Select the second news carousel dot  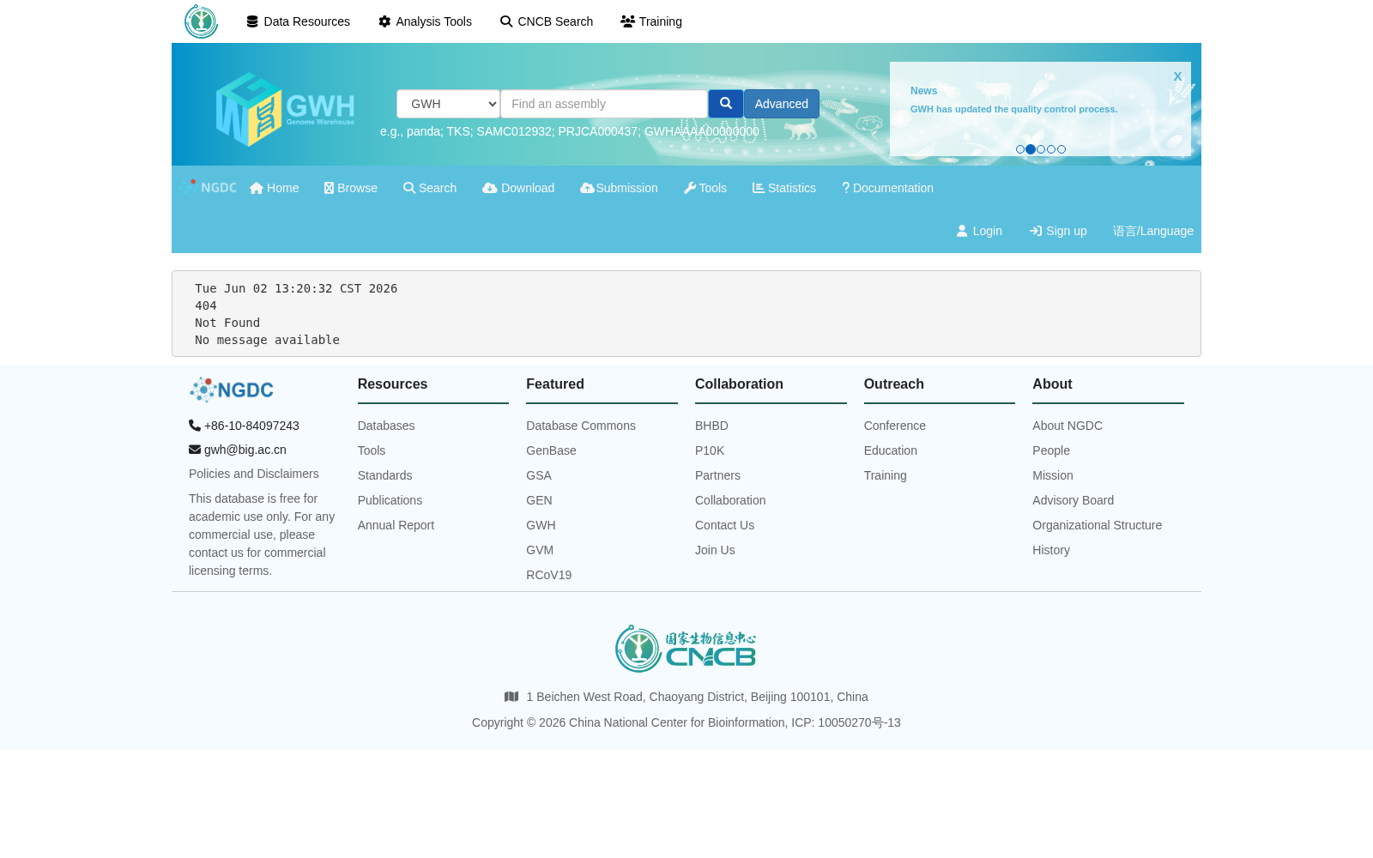1031,149
